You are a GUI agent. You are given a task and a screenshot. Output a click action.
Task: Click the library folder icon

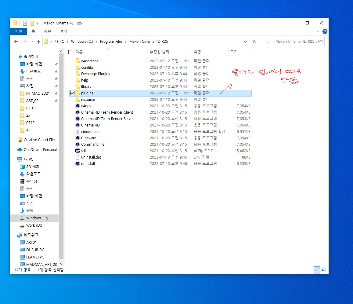(77, 86)
